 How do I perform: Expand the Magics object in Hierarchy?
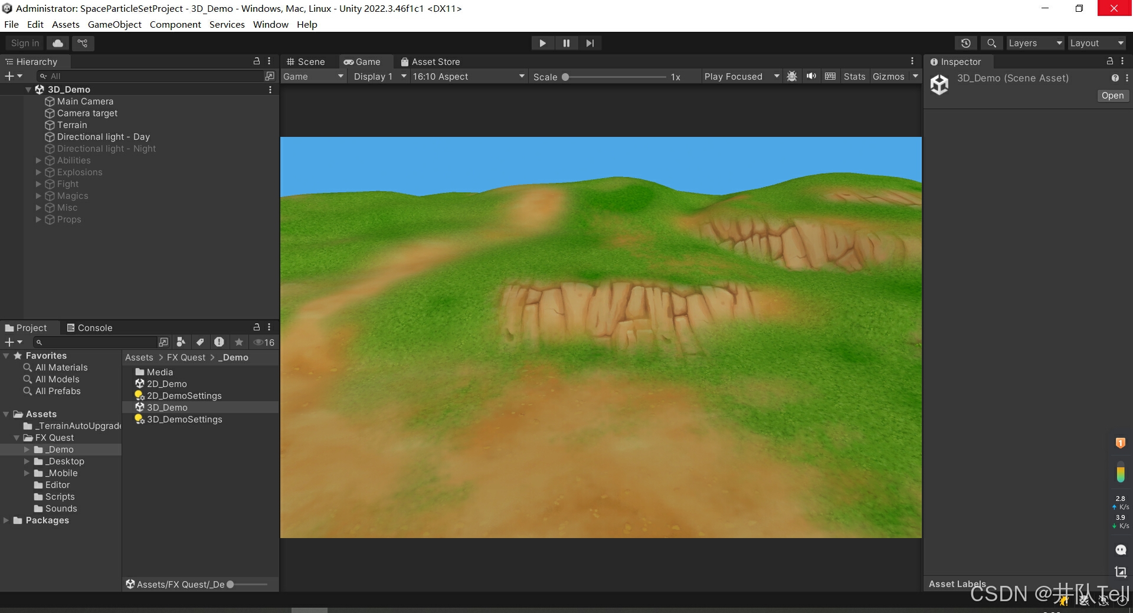pos(38,196)
